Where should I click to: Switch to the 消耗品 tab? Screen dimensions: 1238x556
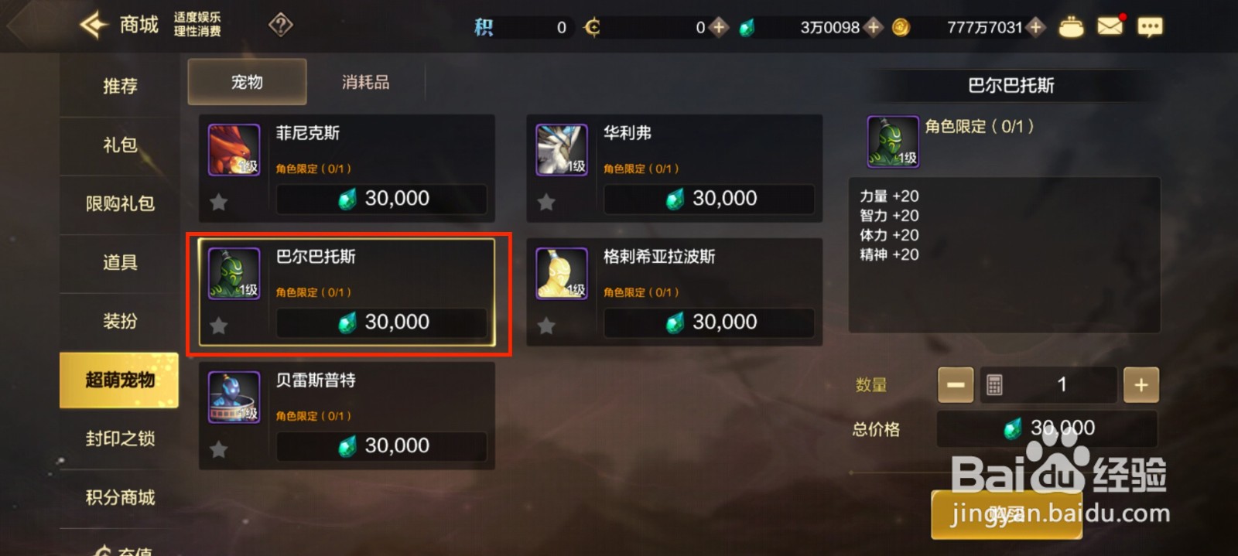366,82
